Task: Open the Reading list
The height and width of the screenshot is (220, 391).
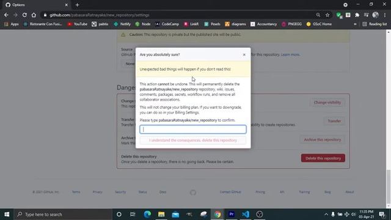Action: coord(375,24)
